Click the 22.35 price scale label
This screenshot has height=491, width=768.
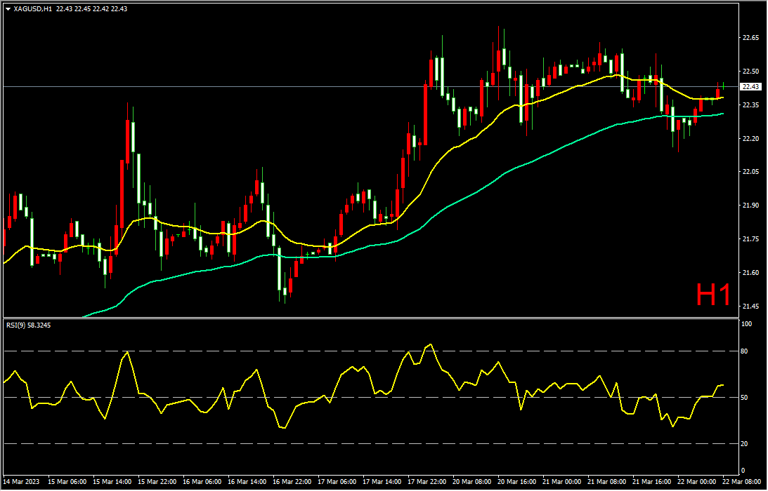tap(751, 105)
